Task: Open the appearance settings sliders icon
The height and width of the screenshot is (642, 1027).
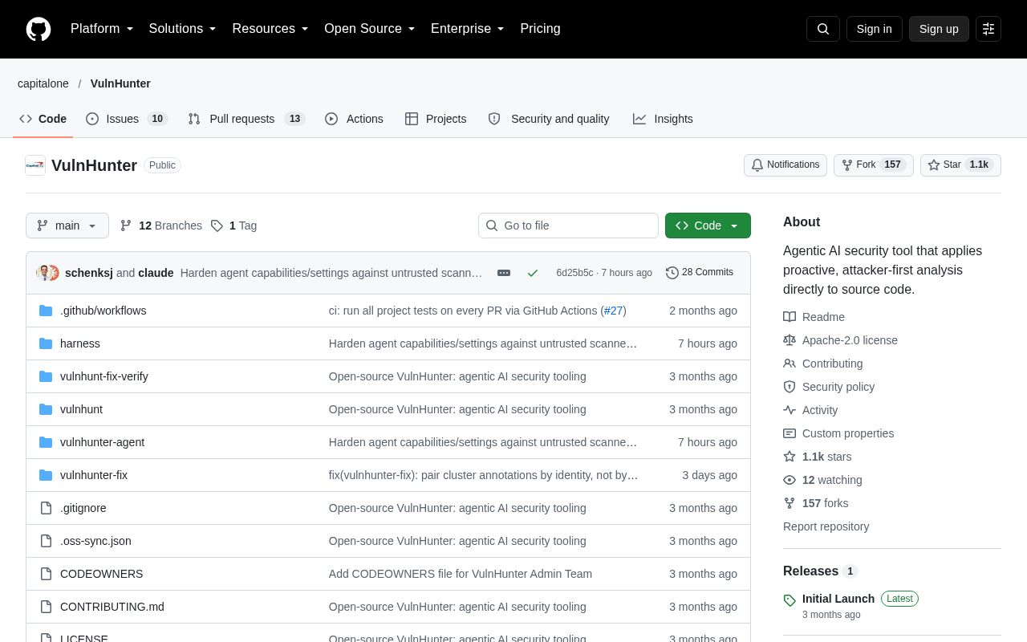Action: click(988, 29)
